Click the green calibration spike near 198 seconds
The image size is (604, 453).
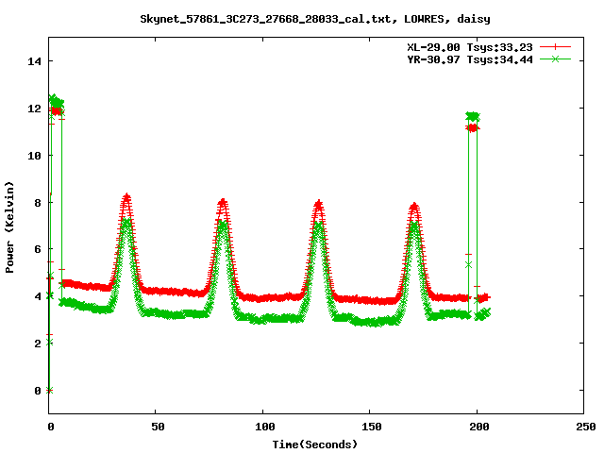pyautogui.click(x=473, y=116)
